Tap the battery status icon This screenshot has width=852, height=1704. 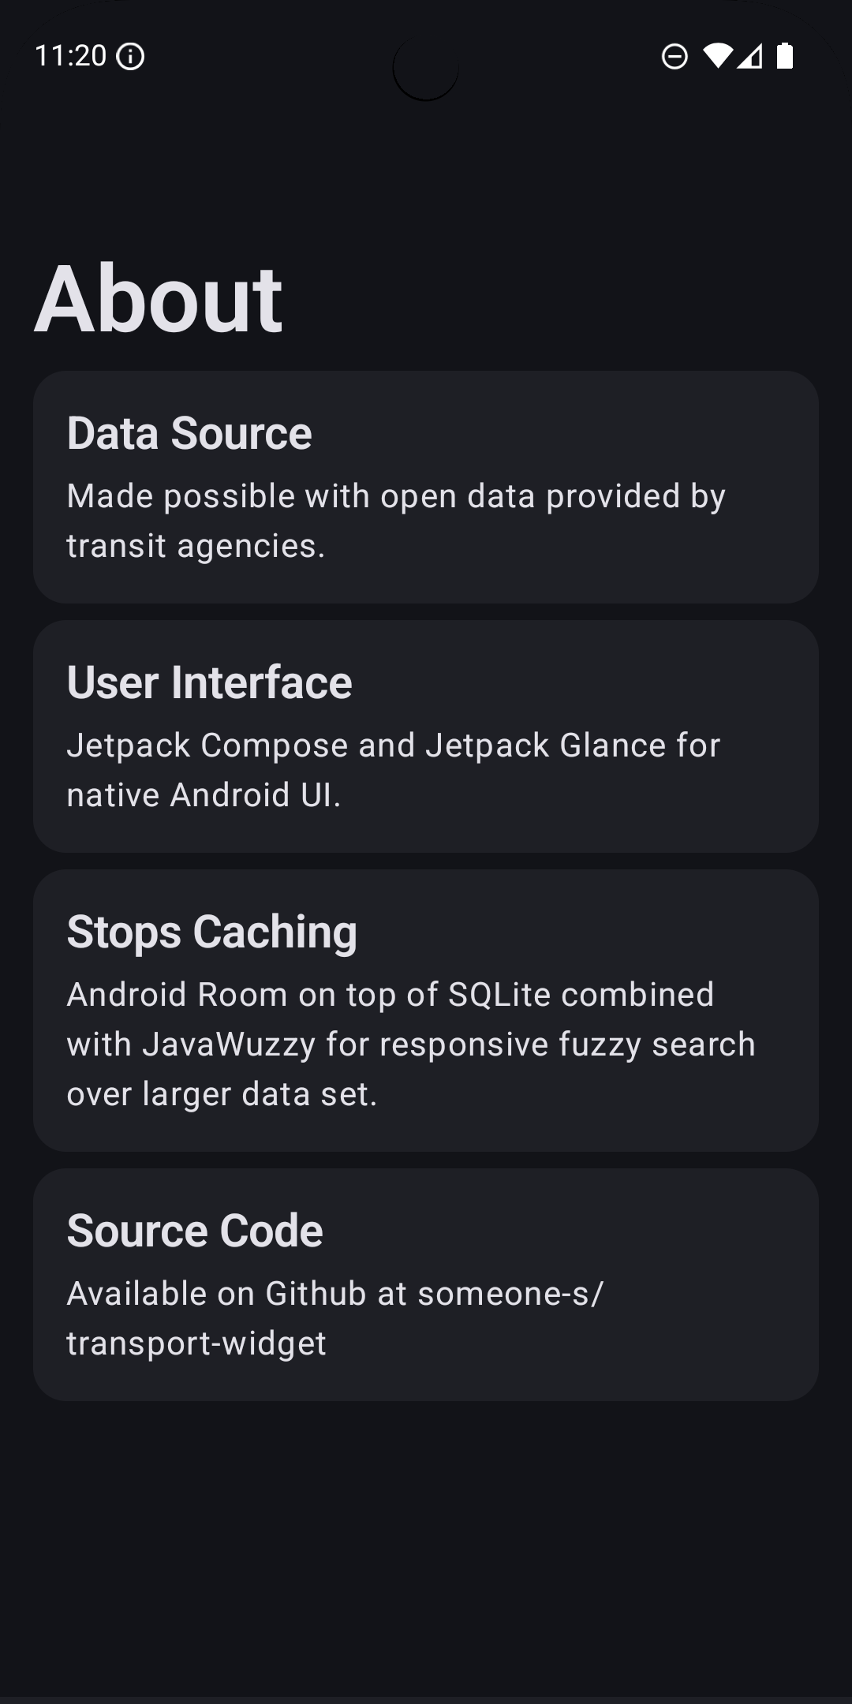coord(785,56)
